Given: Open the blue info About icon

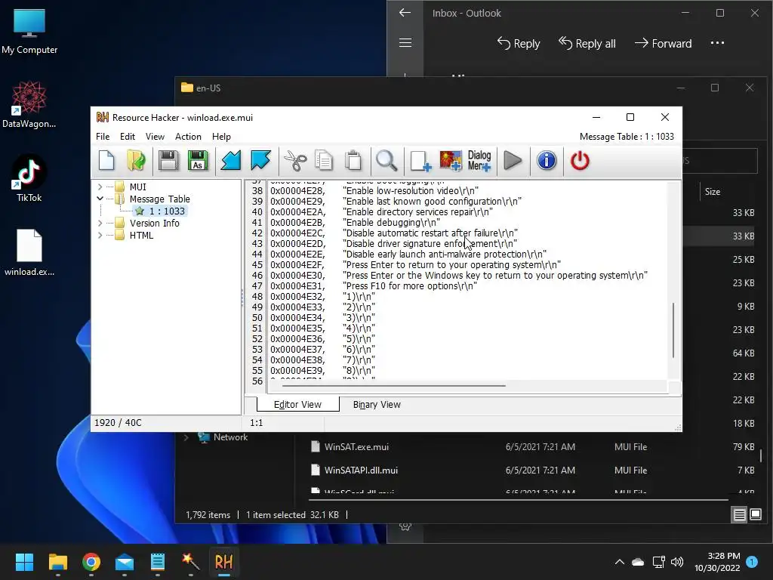Looking at the screenshot, I should point(547,161).
